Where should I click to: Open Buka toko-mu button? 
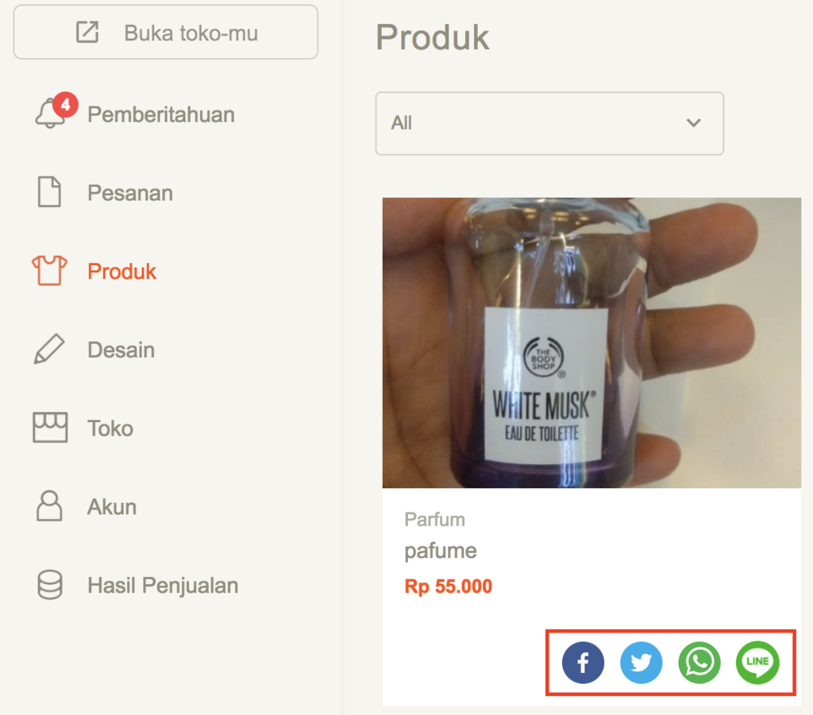pyautogui.click(x=165, y=32)
